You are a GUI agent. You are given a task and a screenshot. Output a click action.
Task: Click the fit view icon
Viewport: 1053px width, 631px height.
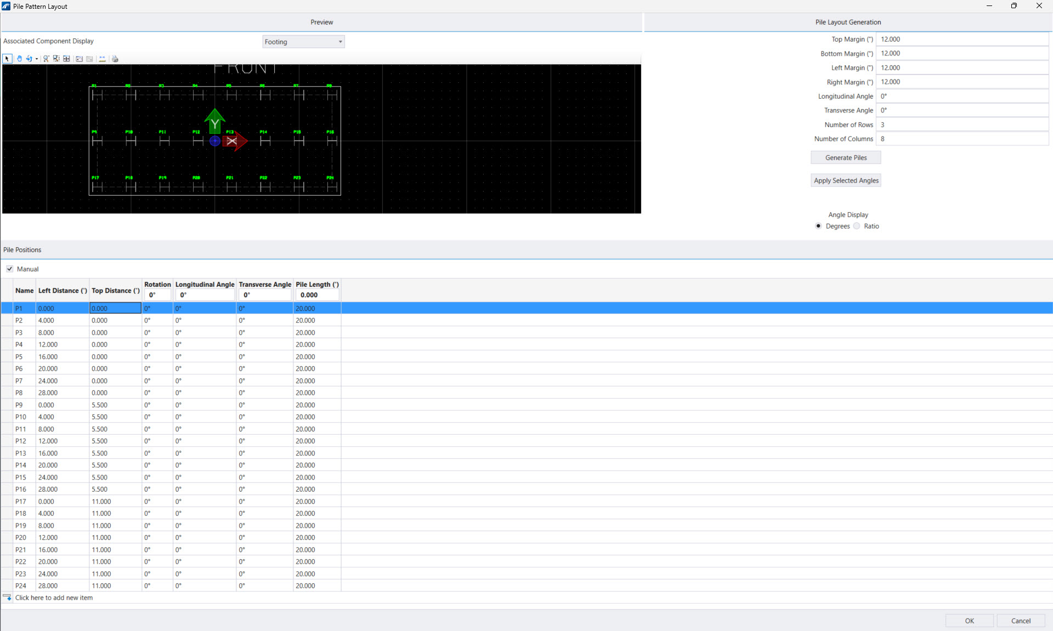(66, 59)
